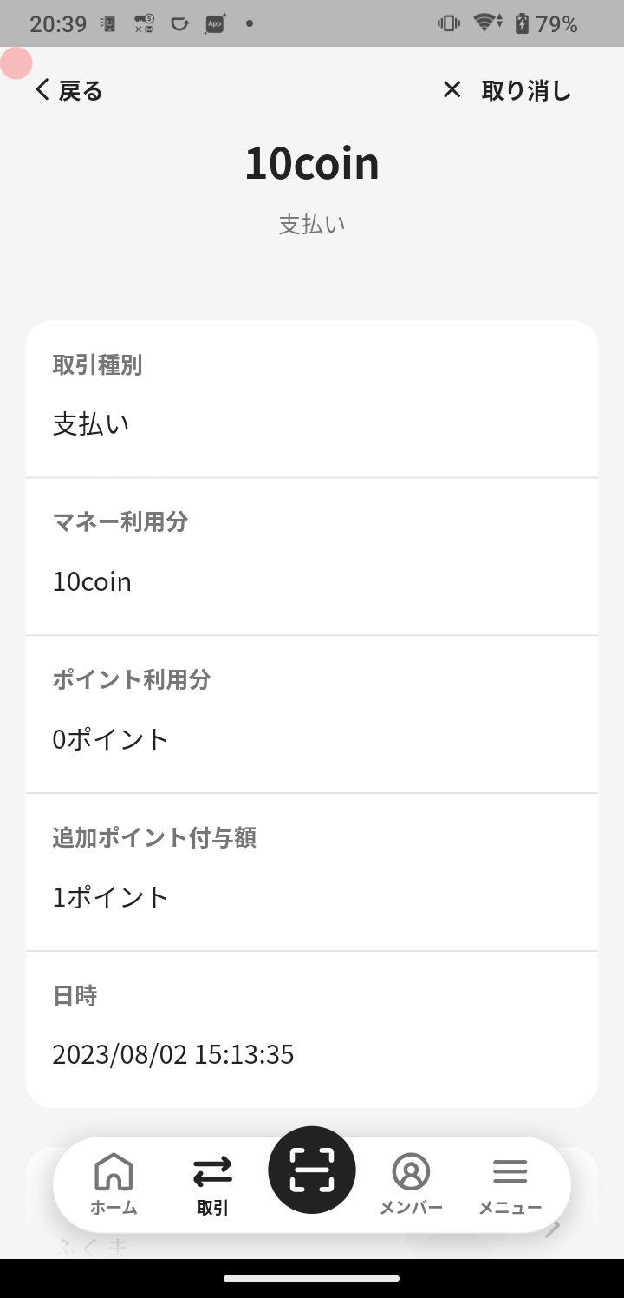This screenshot has width=624, height=1298.
Task: Select the 取引種別 支払い row
Action: (x=312, y=399)
